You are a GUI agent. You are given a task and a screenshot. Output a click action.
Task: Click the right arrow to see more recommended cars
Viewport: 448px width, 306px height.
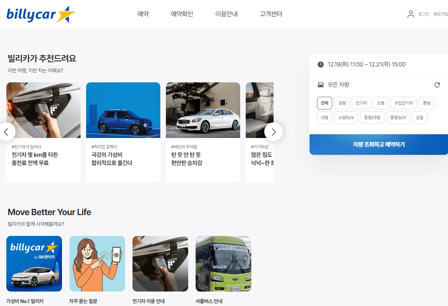pyautogui.click(x=274, y=132)
